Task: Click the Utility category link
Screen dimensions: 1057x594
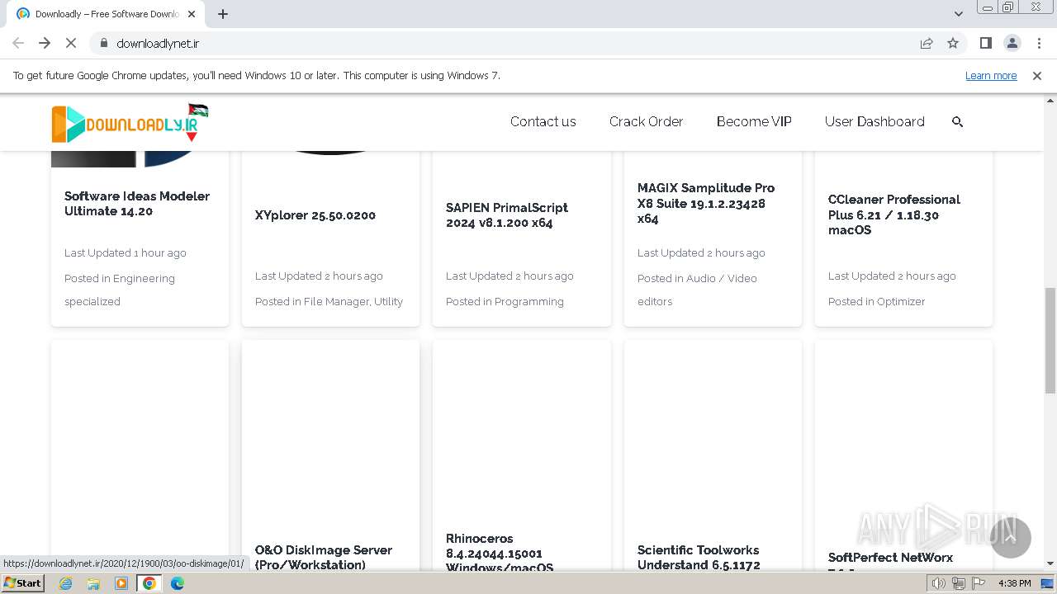Action: click(388, 301)
